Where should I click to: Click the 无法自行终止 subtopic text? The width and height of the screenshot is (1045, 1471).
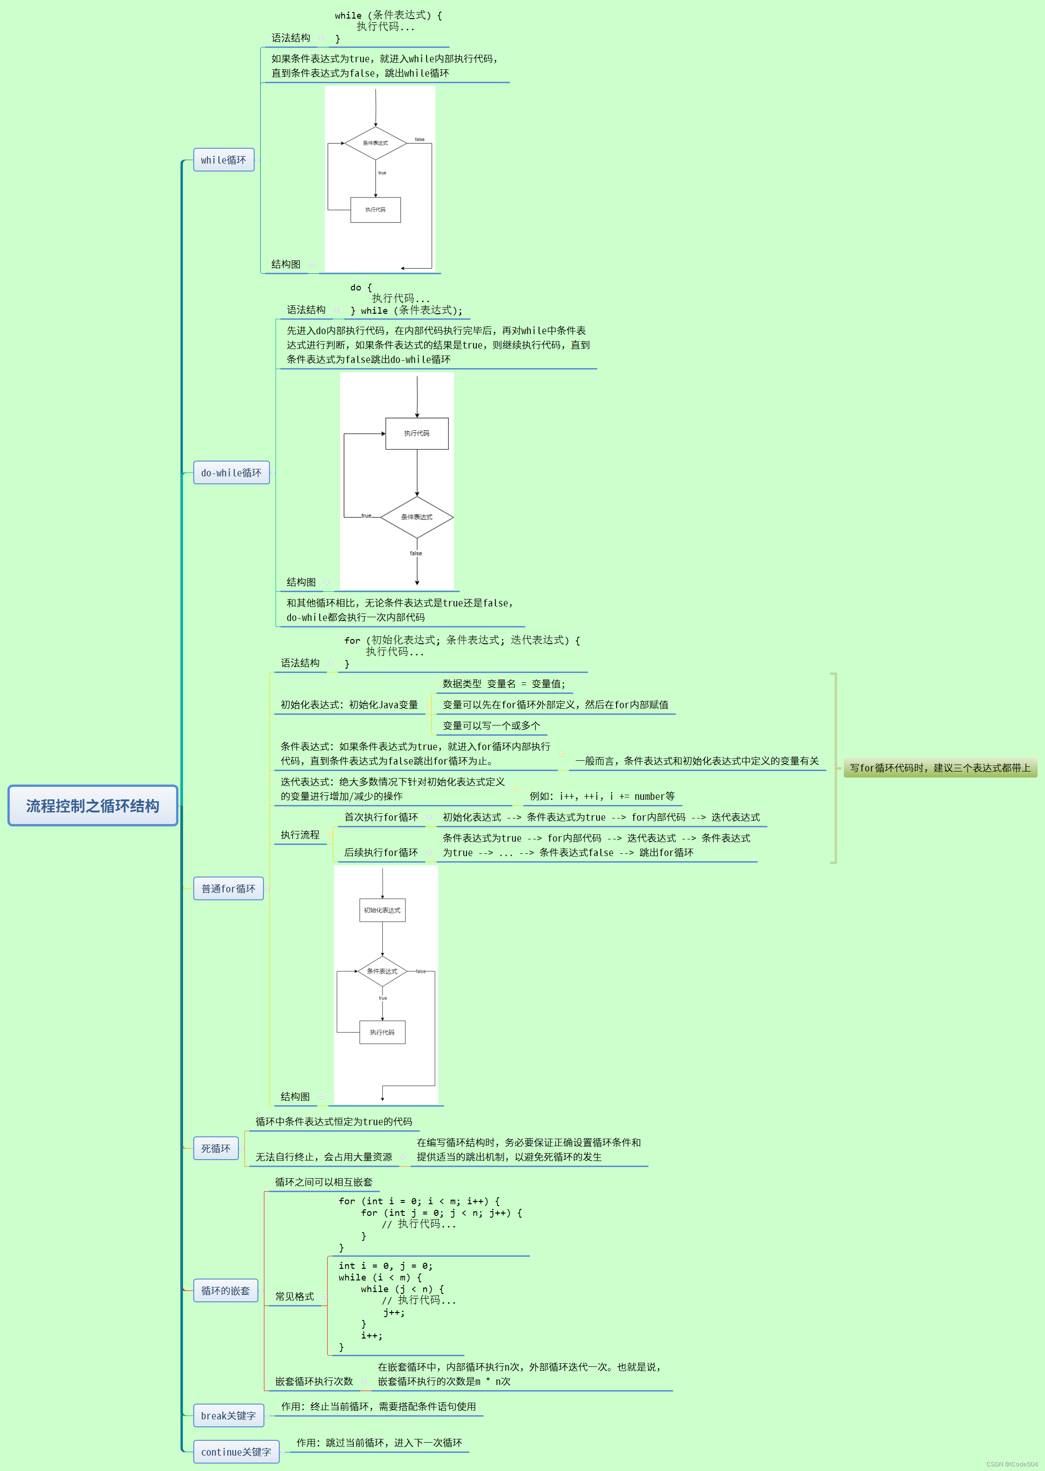(324, 1156)
